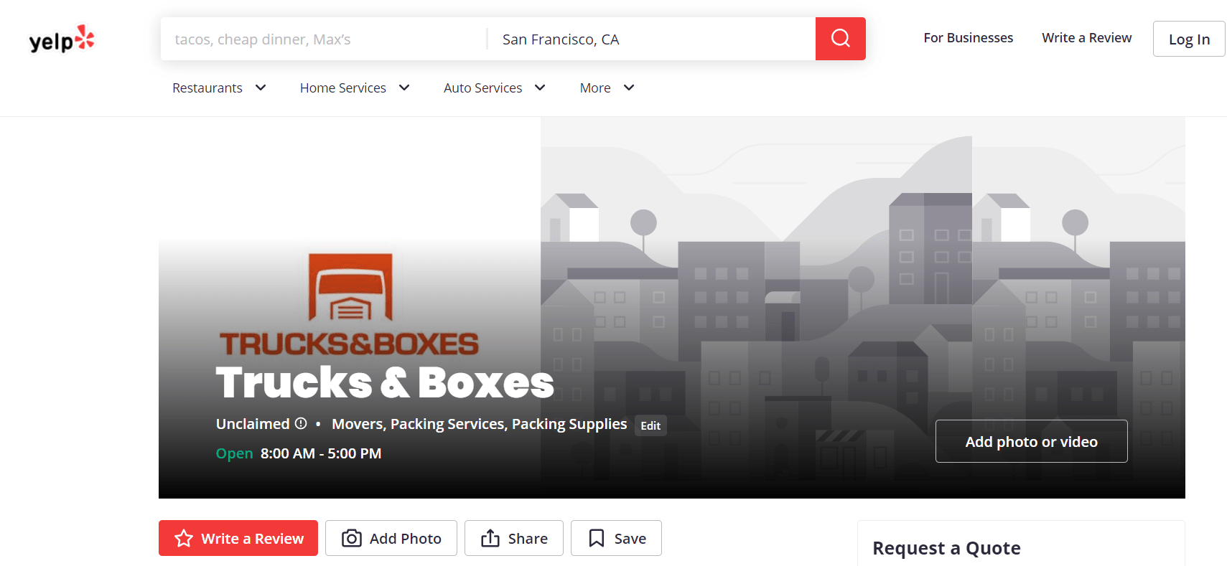This screenshot has width=1227, height=566.
Task: Click the info icon next to Unclaimed
Action: pos(301,423)
